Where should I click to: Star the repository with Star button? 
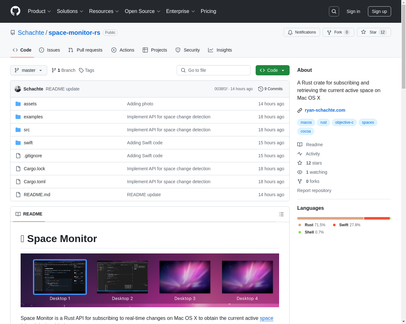pyautogui.click(x=374, y=32)
